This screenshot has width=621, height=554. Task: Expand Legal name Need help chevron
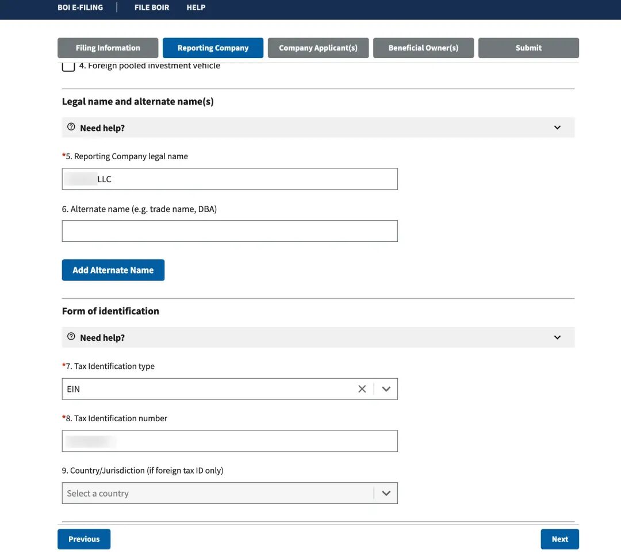pyautogui.click(x=557, y=128)
